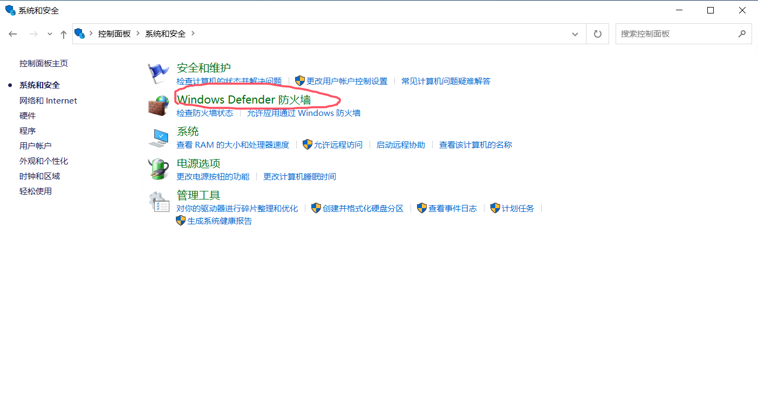This screenshot has height=399, width=758.
Task: Open 控制面板主页 in the sidebar
Action: click(44, 63)
